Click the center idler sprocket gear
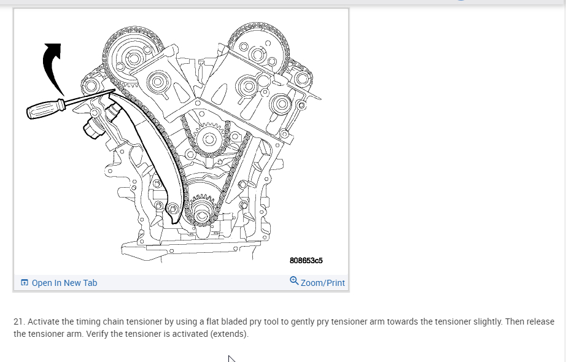Image resolution: width=566 pixels, height=362 pixels. coord(209,139)
